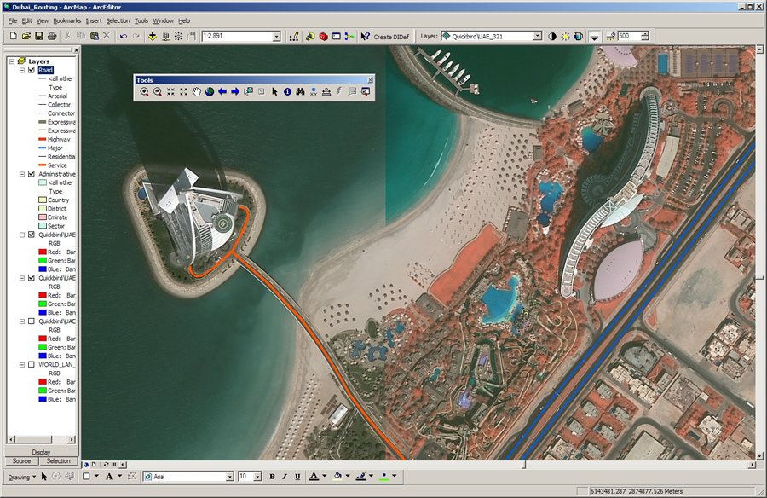The height and width of the screenshot is (498, 767).
Task: Click the What's This help icon
Action: 366,36
